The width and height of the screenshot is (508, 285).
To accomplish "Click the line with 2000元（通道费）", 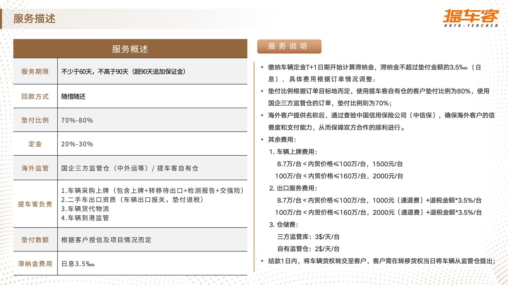I will [378, 212].
